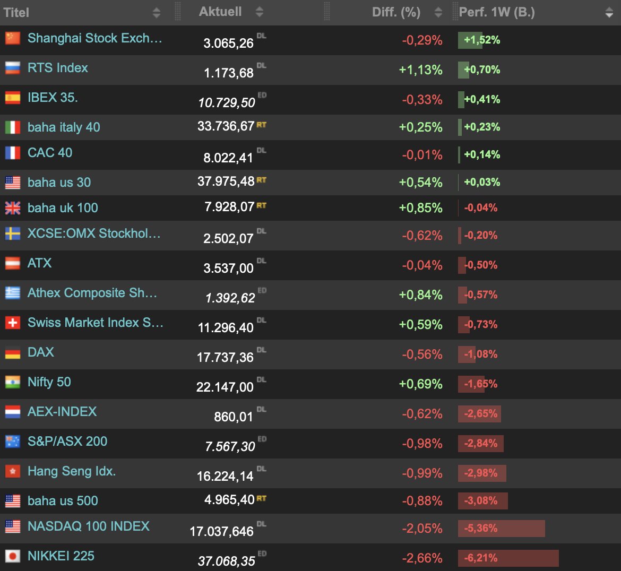The image size is (621, 571).
Task: Click the Germany flag beside DAX
Action: [13, 352]
